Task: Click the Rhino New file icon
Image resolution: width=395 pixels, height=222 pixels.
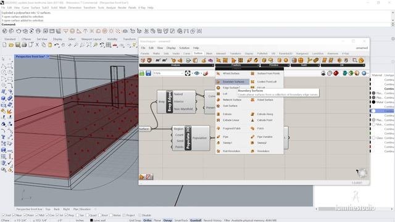Action: (x=4, y=45)
